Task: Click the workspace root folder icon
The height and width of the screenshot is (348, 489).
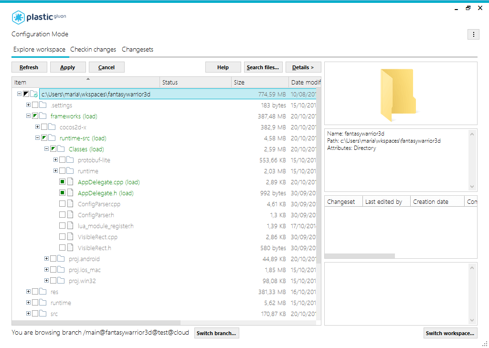Action: click(x=34, y=94)
